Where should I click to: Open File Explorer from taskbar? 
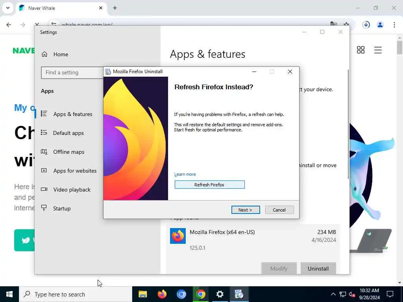click(x=142, y=294)
